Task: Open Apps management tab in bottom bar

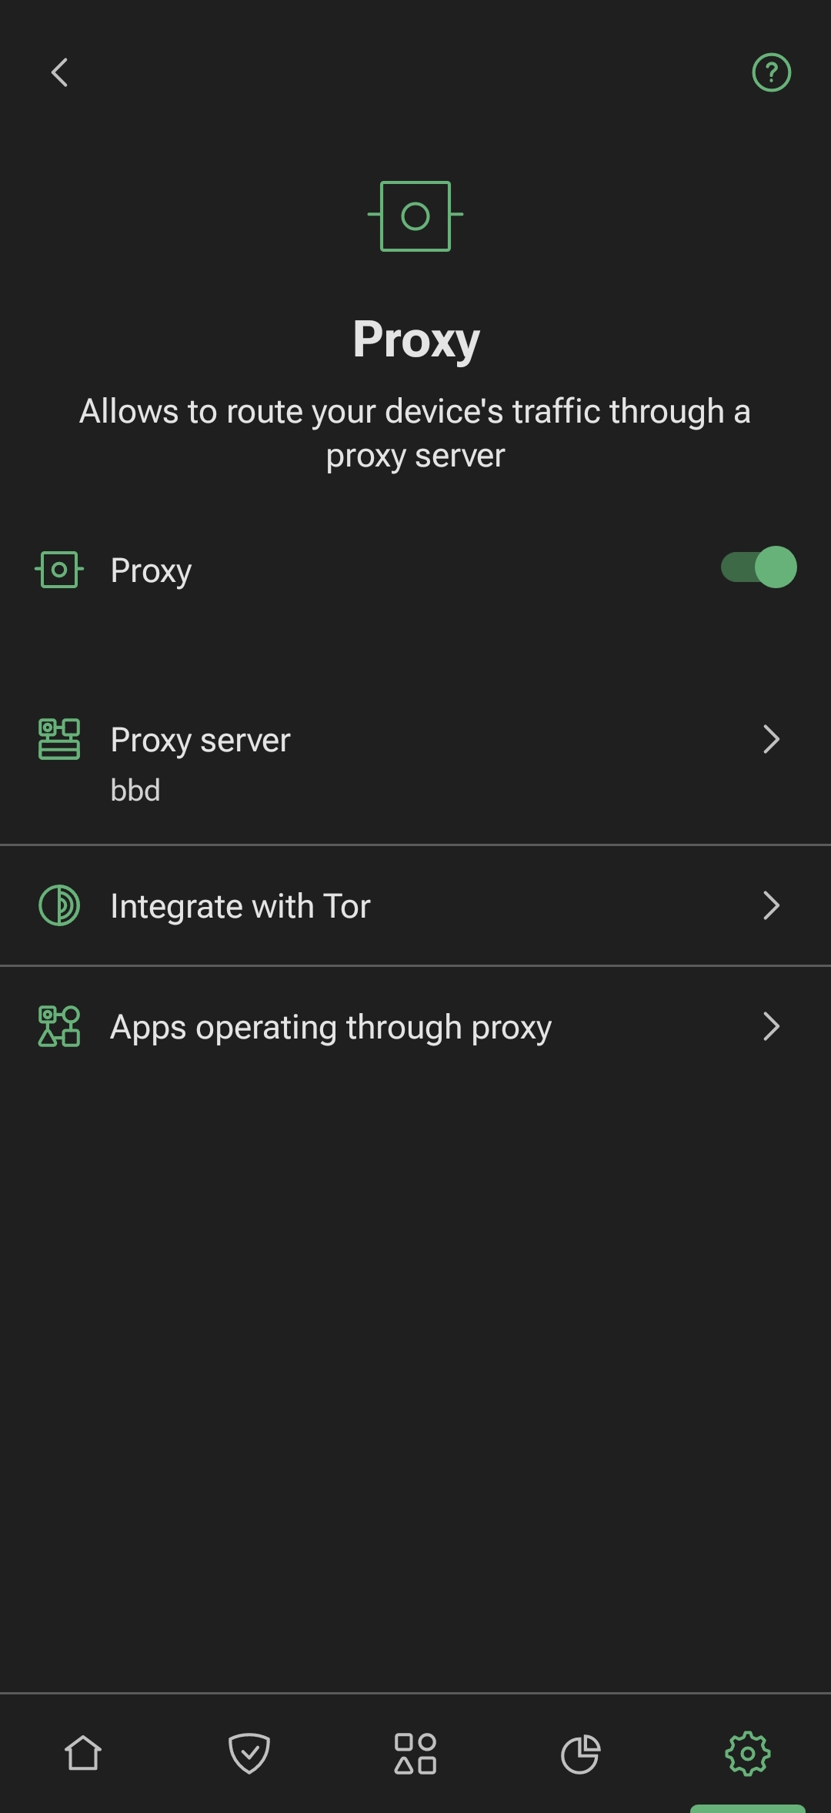Action: point(415,1754)
